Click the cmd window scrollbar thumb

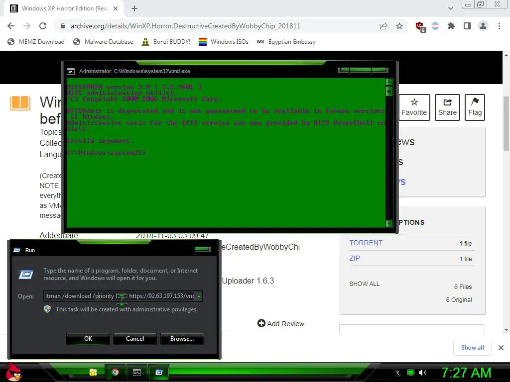pos(389,92)
